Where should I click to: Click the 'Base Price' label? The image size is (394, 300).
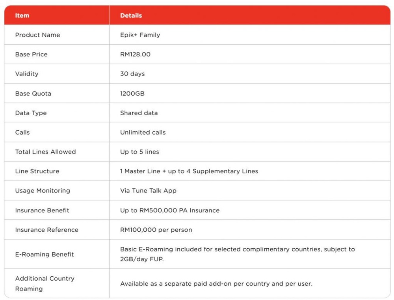31,54
